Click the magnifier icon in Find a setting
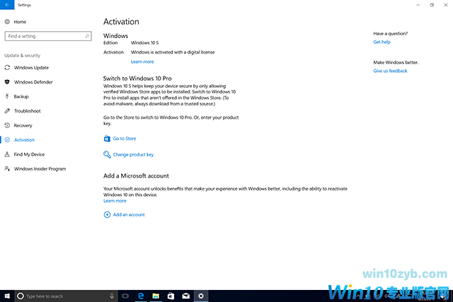 pos(86,36)
